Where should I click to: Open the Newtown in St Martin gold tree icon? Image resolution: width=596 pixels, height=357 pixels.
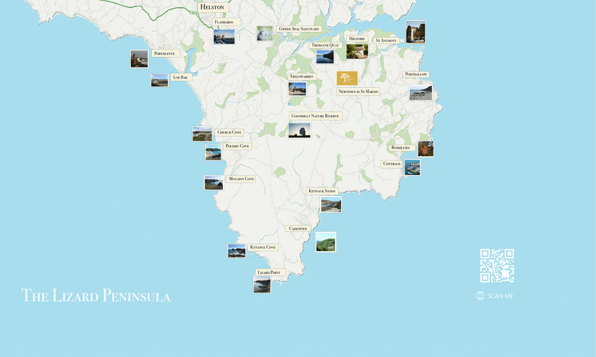tap(347, 78)
